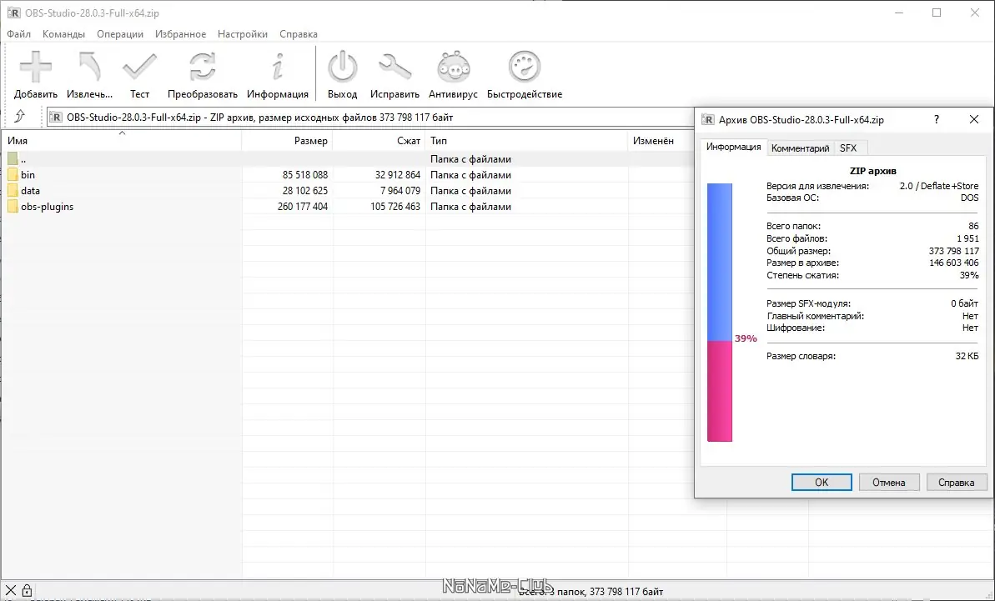This screenshot has width=995, height=601.
Task: Sort files by clicking the Размер column header
Action: click(312, 140)
